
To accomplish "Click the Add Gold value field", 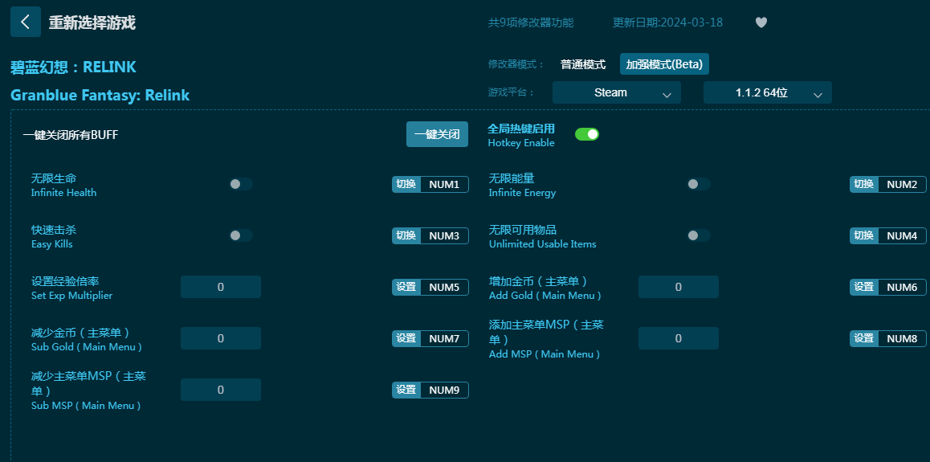I will pos(679,287).
